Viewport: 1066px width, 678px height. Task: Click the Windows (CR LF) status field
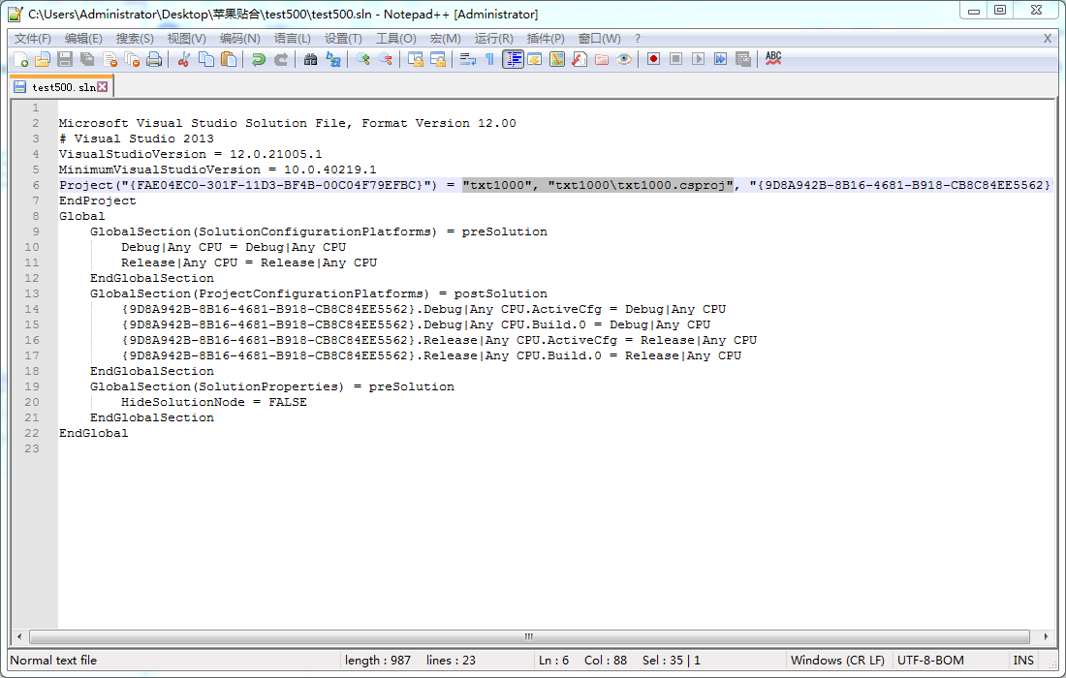(837, 661)
